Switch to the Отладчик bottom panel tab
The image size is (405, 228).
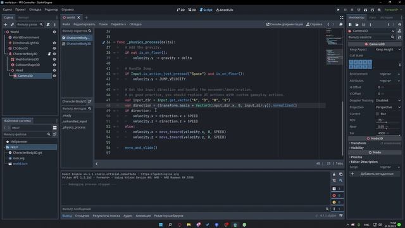82,215
